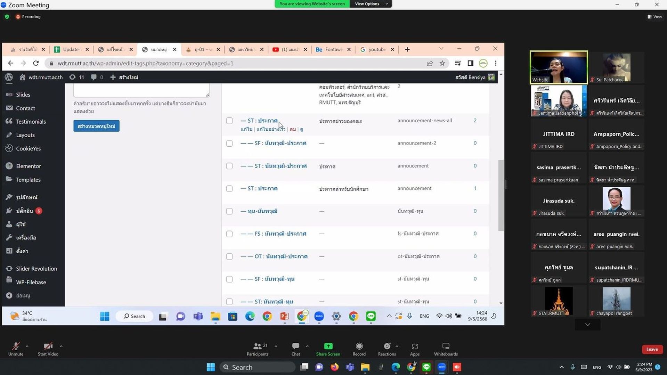Image resolution: width=667 pixels, height=375 pixels.
Task: Tick the checkbox beside ทุน-นันทฤดี category
Action: click(229, 211)
